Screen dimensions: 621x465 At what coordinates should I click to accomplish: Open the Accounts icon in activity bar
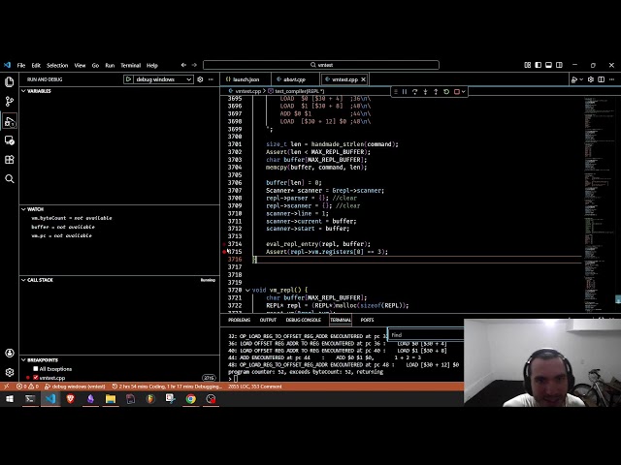[10, 353]
